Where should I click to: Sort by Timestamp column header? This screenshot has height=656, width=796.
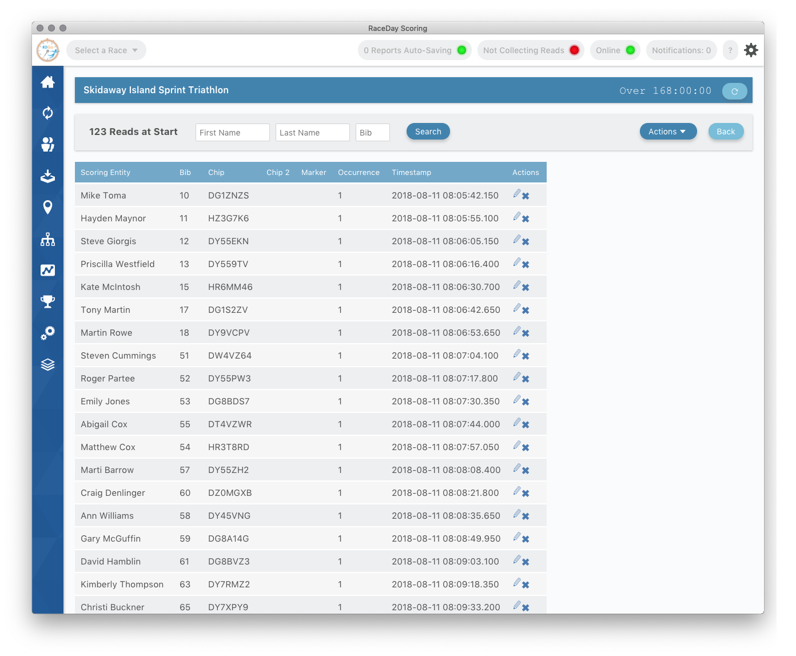click(411, 172)
